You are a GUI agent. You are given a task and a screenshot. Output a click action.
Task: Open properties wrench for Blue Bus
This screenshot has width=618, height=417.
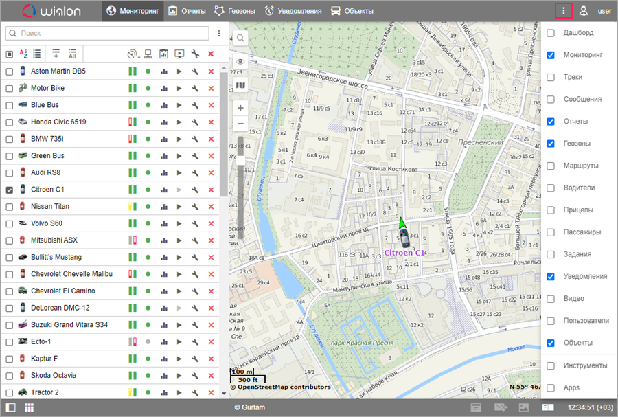pos(195,105)
